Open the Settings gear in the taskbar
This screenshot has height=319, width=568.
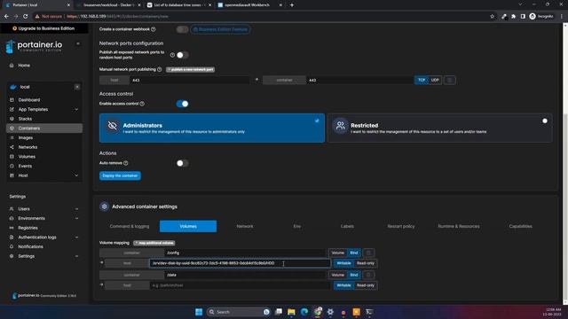[330, 312]
